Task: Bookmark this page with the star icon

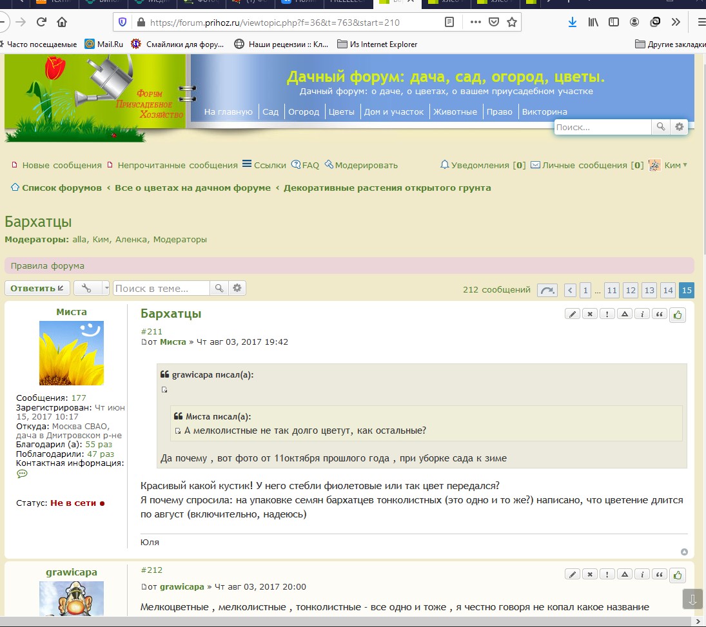Action: coord(512,22)
